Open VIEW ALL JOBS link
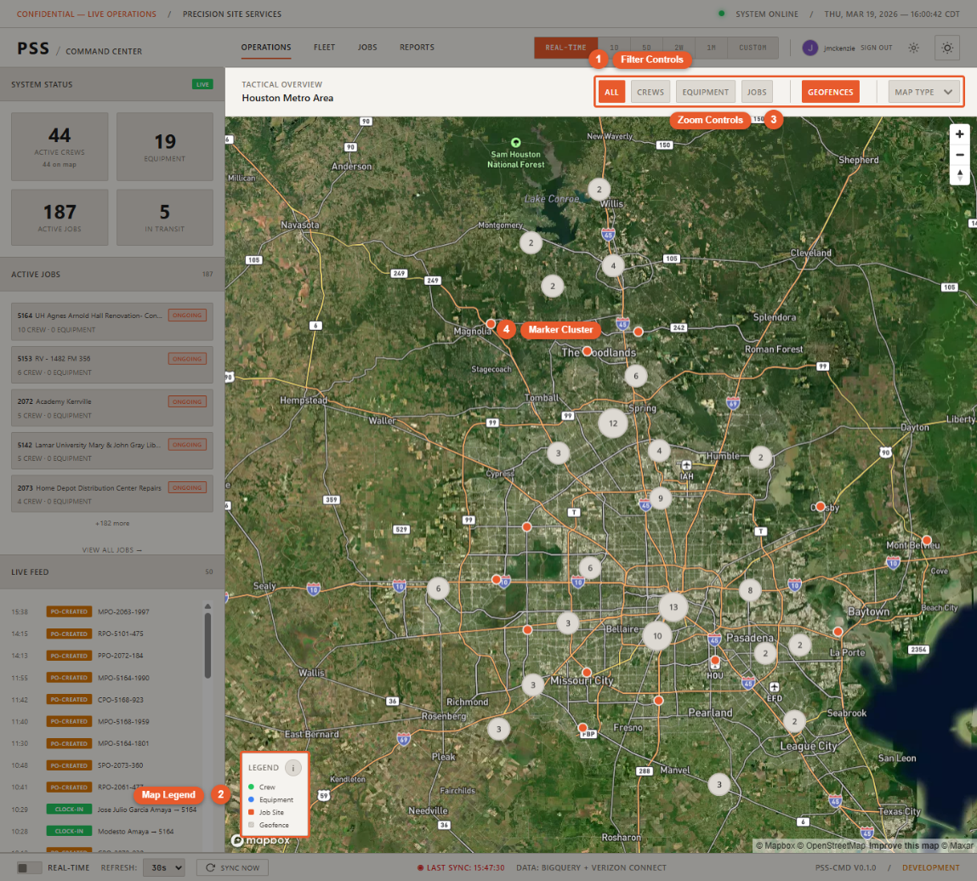The width and height of the screenshot is (977, 881). point(111,549)
